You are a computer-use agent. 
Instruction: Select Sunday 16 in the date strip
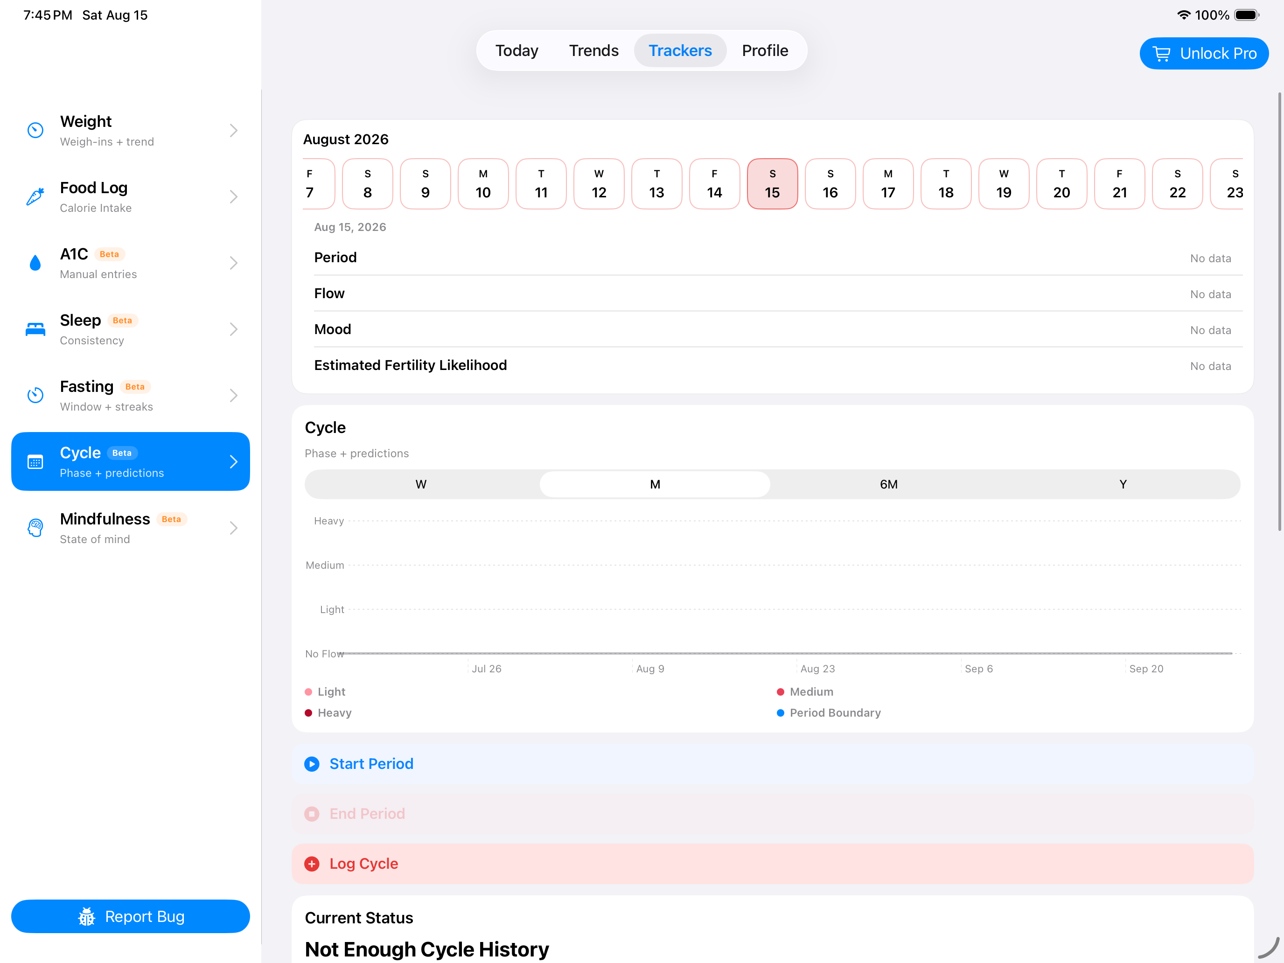tap(830, 183)
